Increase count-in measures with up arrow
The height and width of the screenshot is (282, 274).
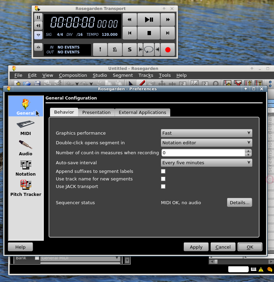(248, 151)
